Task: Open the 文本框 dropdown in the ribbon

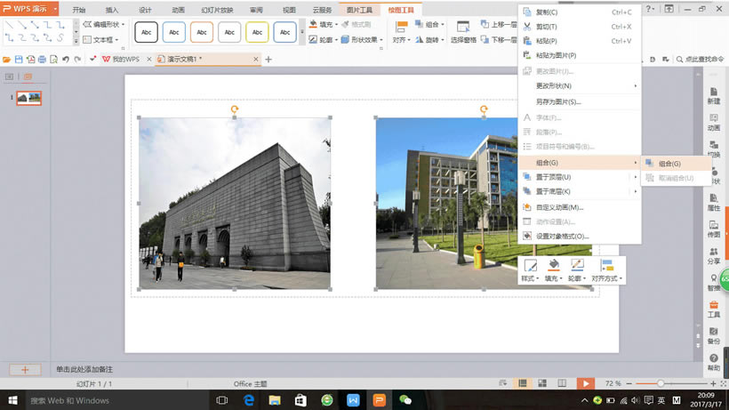Action: point(100,39)
